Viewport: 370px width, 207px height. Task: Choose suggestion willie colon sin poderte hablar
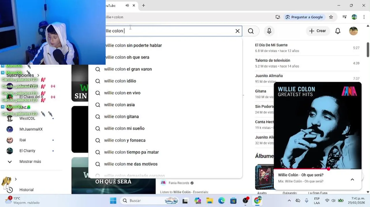pos(165,45)
